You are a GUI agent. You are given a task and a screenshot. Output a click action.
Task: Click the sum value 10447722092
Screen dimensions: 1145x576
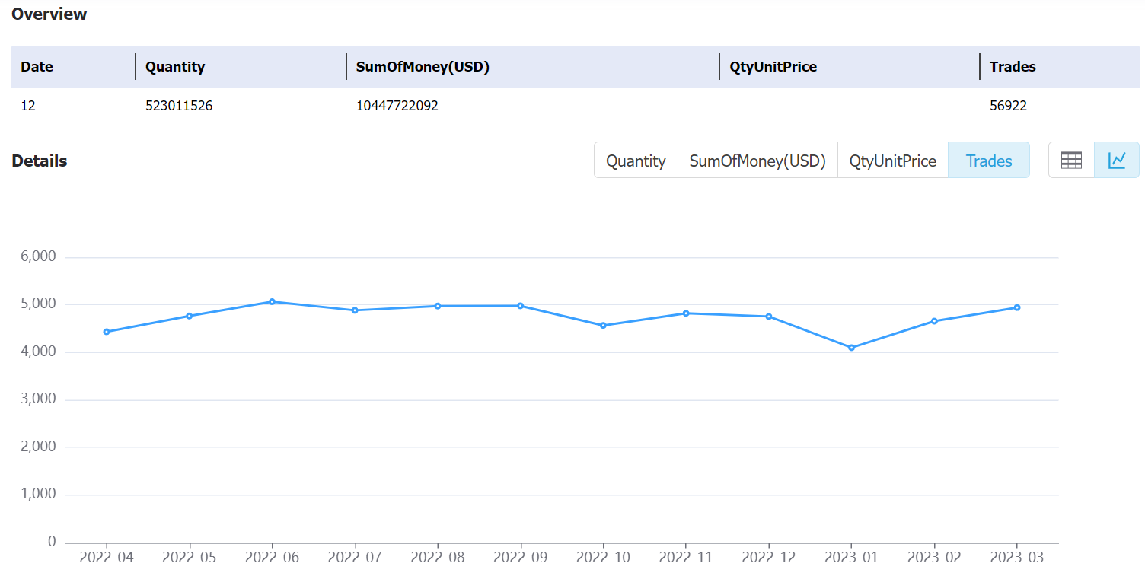tap(397, 106)
